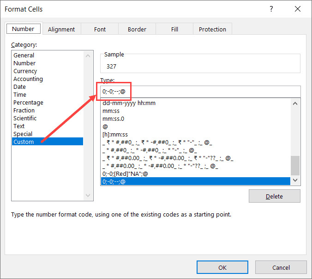Click inside the Type input field

tap(208, 91)
